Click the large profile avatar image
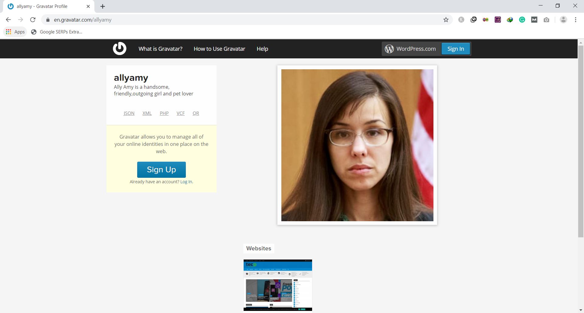The image size is (584, 313). pyautogui.click(x=357, y=145)
